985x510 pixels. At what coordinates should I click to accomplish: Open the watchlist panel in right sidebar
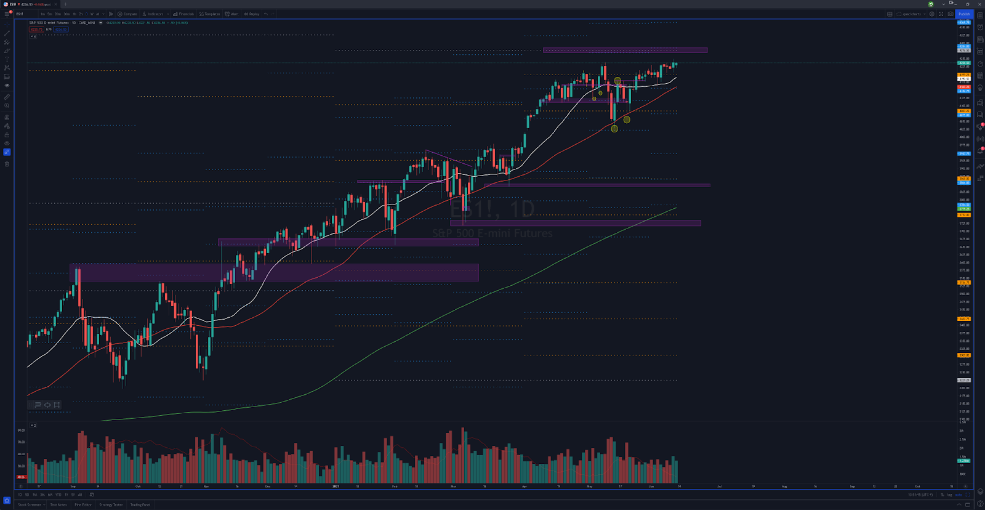point(980,15)
